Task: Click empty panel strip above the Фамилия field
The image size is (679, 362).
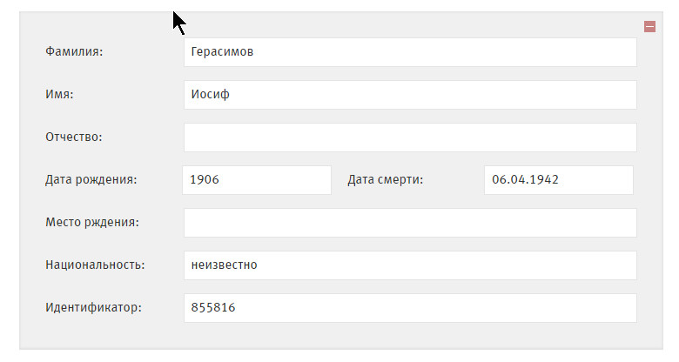Action: pyautogui.click(x=348, y=24)
